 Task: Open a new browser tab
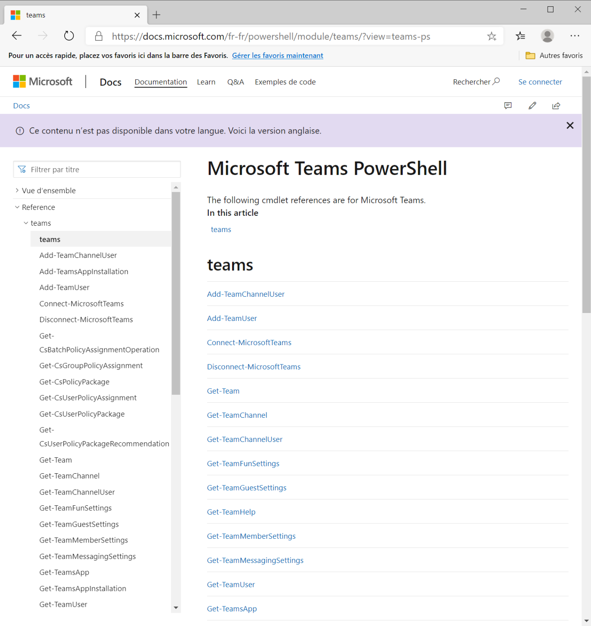157,15
